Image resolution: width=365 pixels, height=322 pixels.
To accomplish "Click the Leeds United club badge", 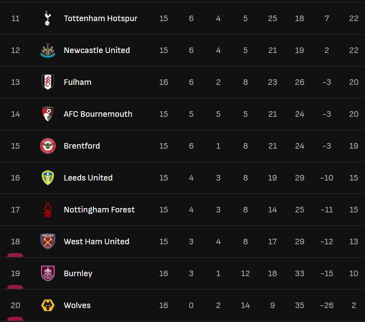I will point(48,178).
